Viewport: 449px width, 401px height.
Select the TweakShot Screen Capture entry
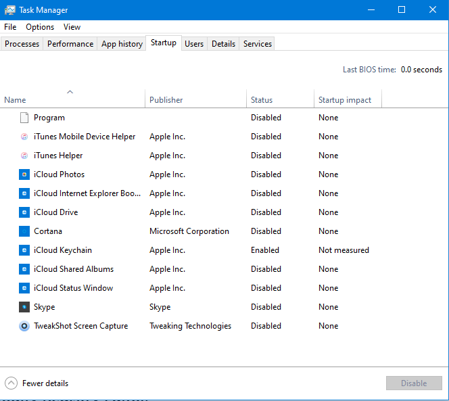coord(80,326)
